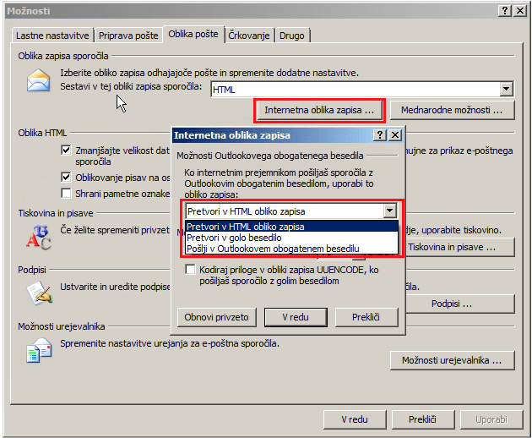Click the signatures pen icon
Screen dimensions: 532x438
point(39,292)
